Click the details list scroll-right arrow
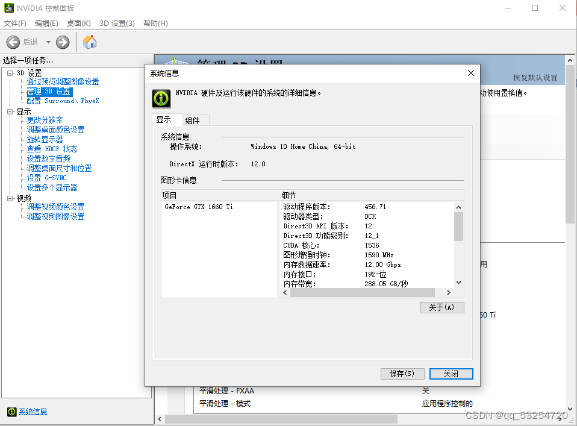Screen dimensions: 577x426 tap(448, 292)
